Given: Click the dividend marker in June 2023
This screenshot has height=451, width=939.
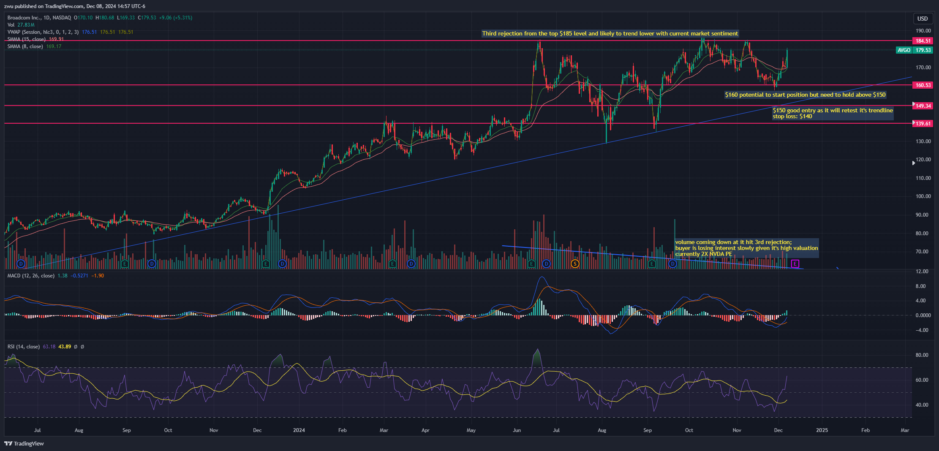Looking at the screenshot, I should [x=21, y=264].
